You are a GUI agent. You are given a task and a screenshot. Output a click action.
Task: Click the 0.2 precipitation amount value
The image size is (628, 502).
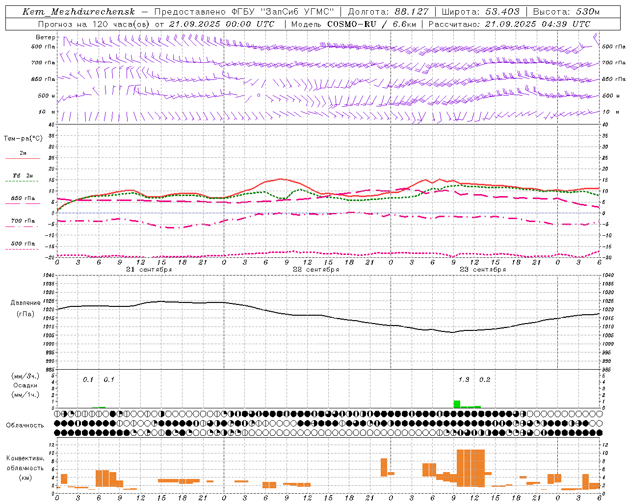pyautogui.click(x=485, y=380)
